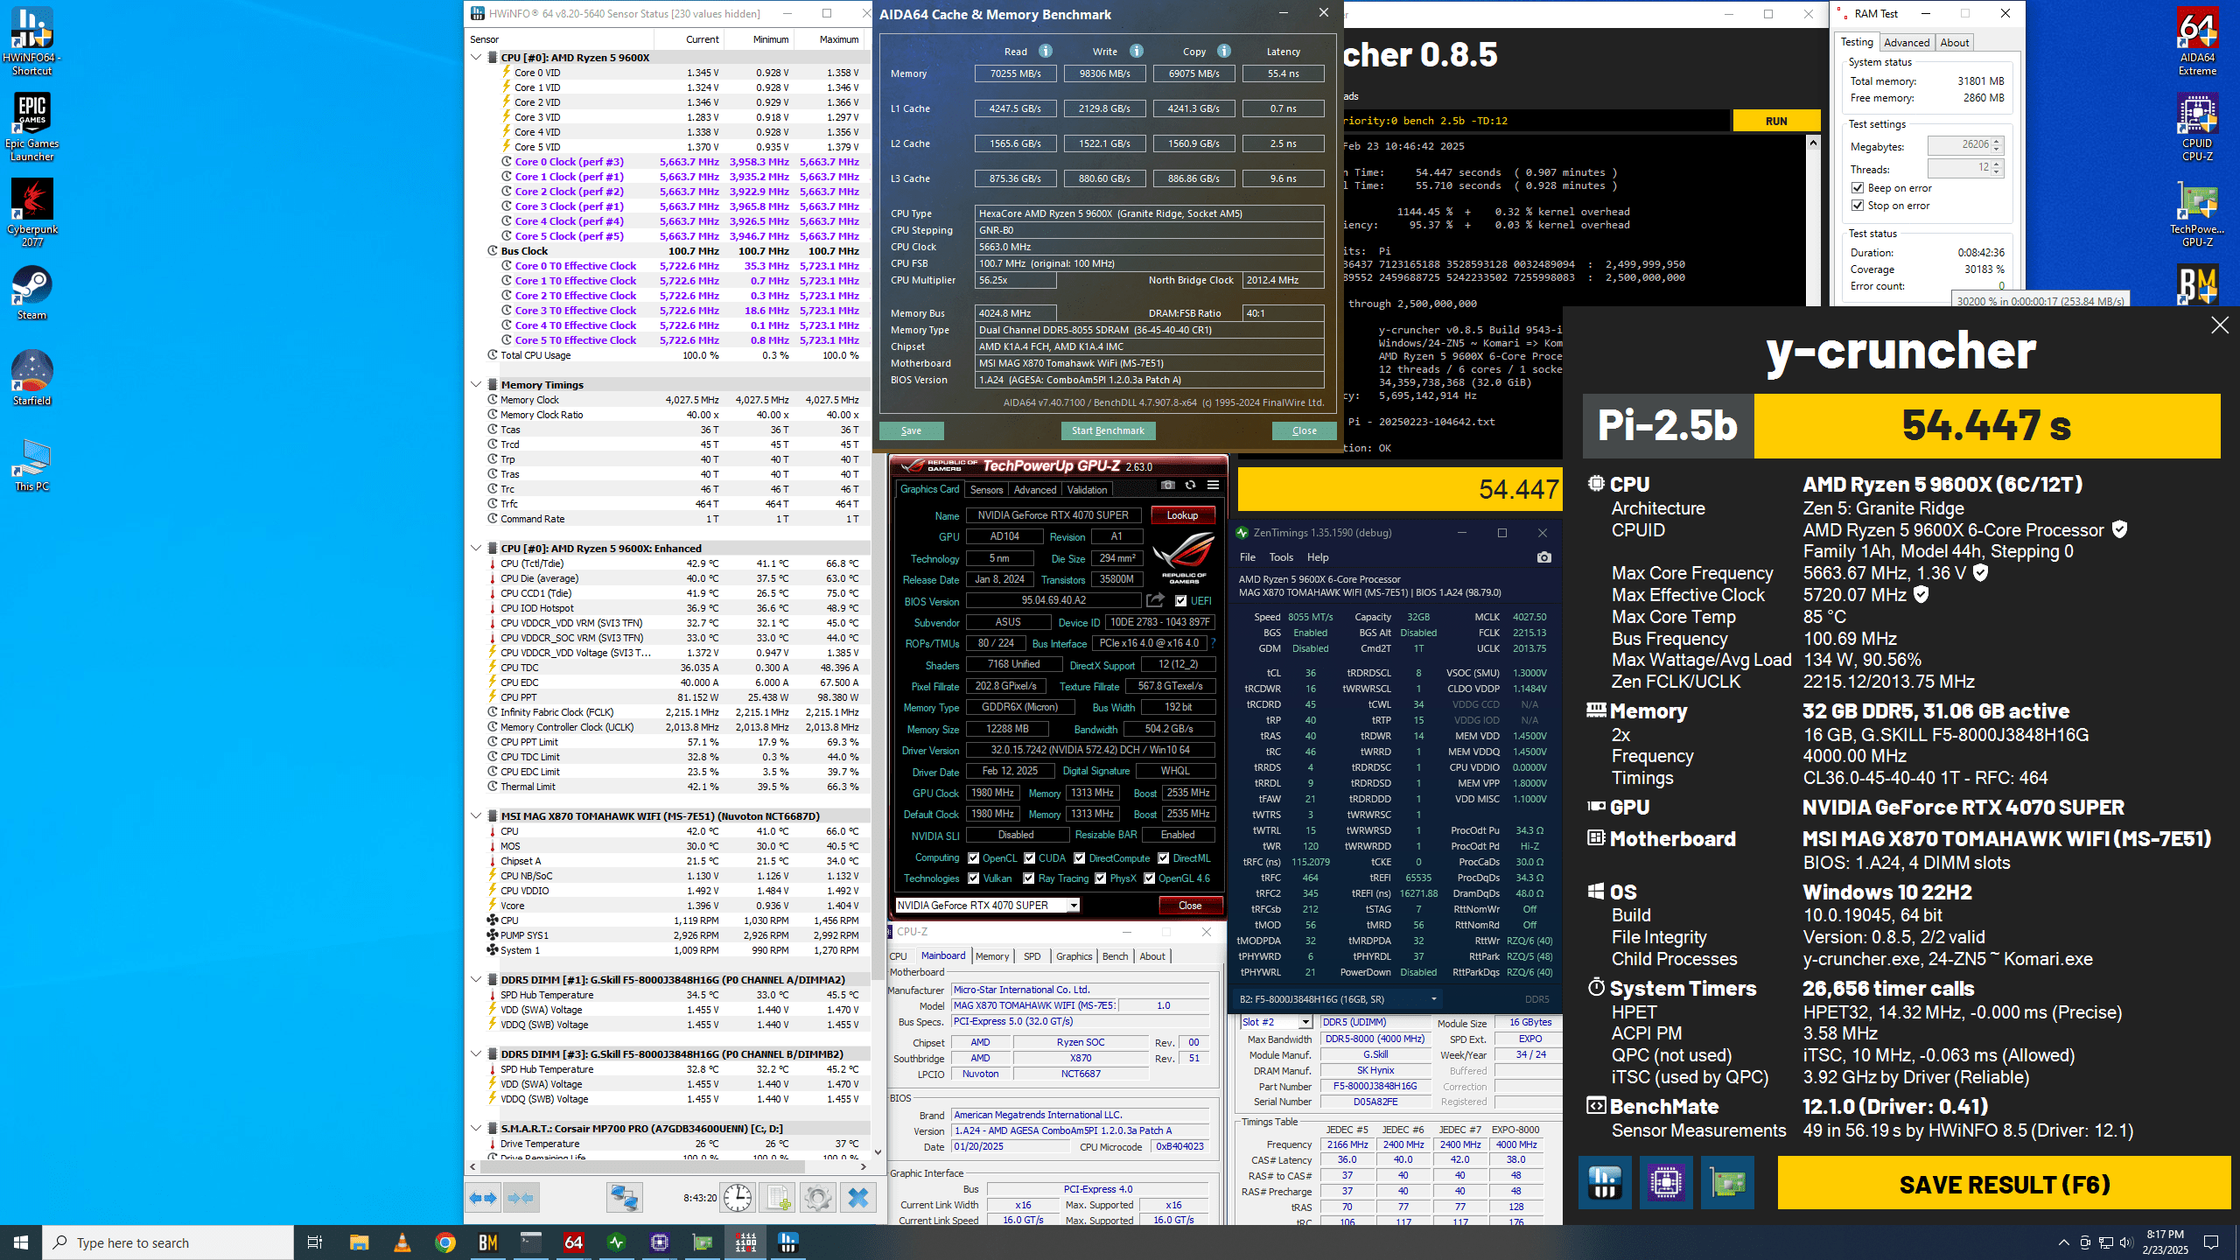Click GPU-Z refresh icon
Viewport: 2240px width, 1260px height.
pos(1190,486)
